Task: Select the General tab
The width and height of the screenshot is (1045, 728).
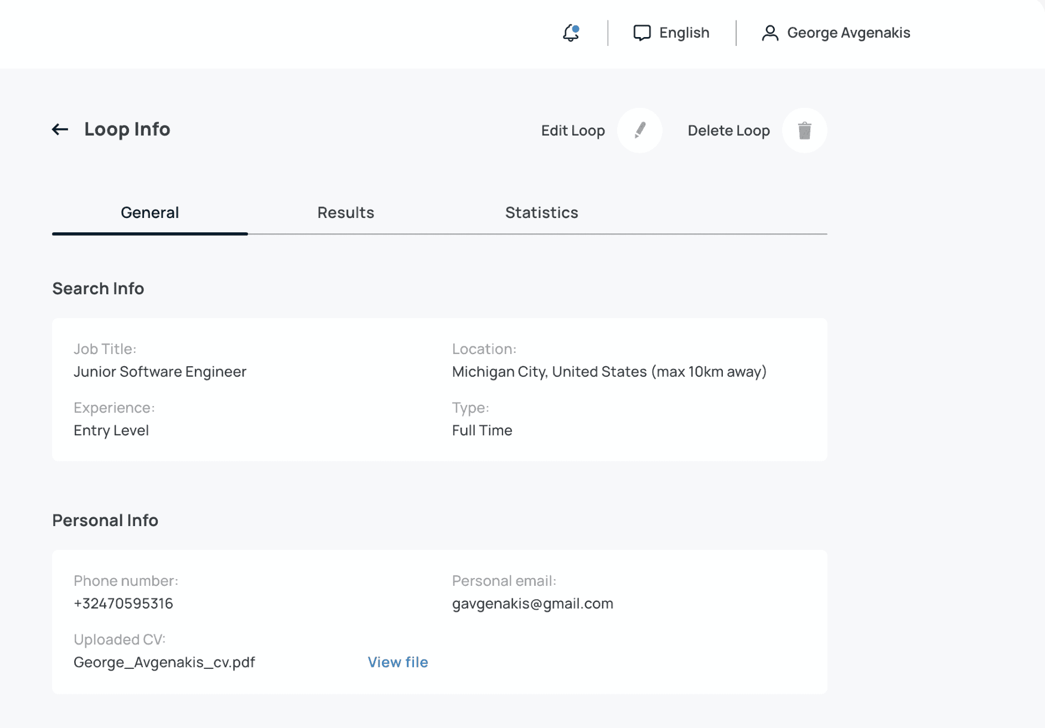Action: coord(149,213)
